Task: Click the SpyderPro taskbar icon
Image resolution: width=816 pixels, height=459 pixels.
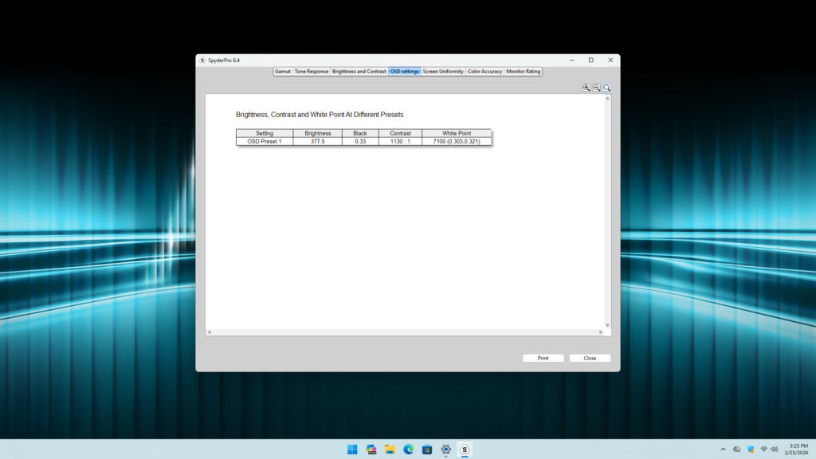Action: click(465, 449)
